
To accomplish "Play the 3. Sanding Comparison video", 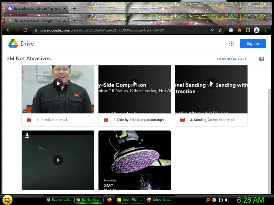I will pos(211,84).
